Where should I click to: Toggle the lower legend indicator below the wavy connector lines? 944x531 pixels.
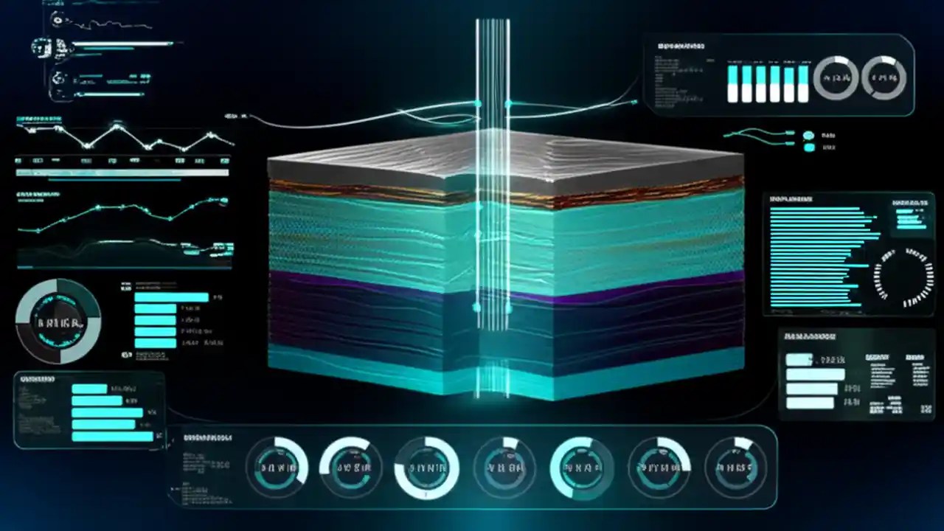tap(808, 147)
